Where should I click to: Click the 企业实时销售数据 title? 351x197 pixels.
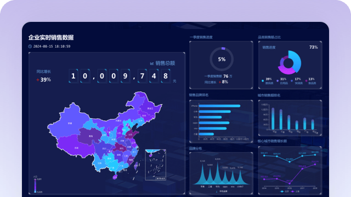click(51, 37)
